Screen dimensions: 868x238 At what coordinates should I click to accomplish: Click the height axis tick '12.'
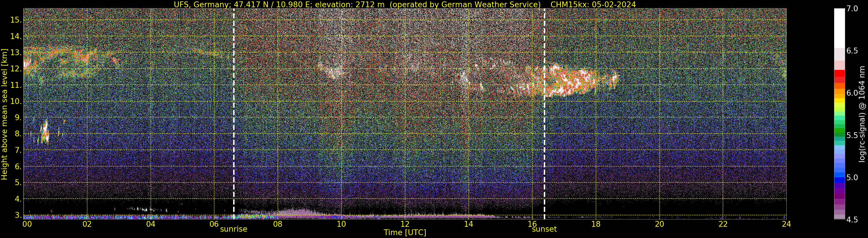(x=16, y=69)
